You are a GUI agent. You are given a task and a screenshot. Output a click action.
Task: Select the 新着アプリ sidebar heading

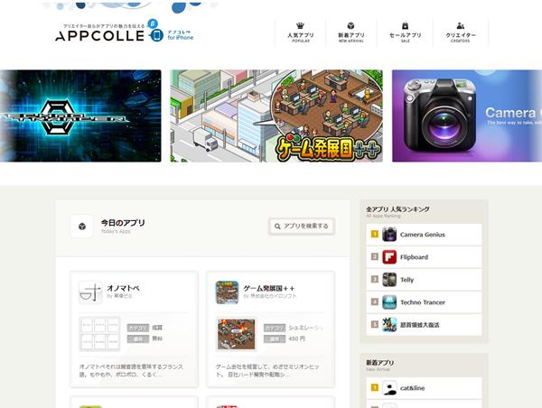click(x=380, y=362)
